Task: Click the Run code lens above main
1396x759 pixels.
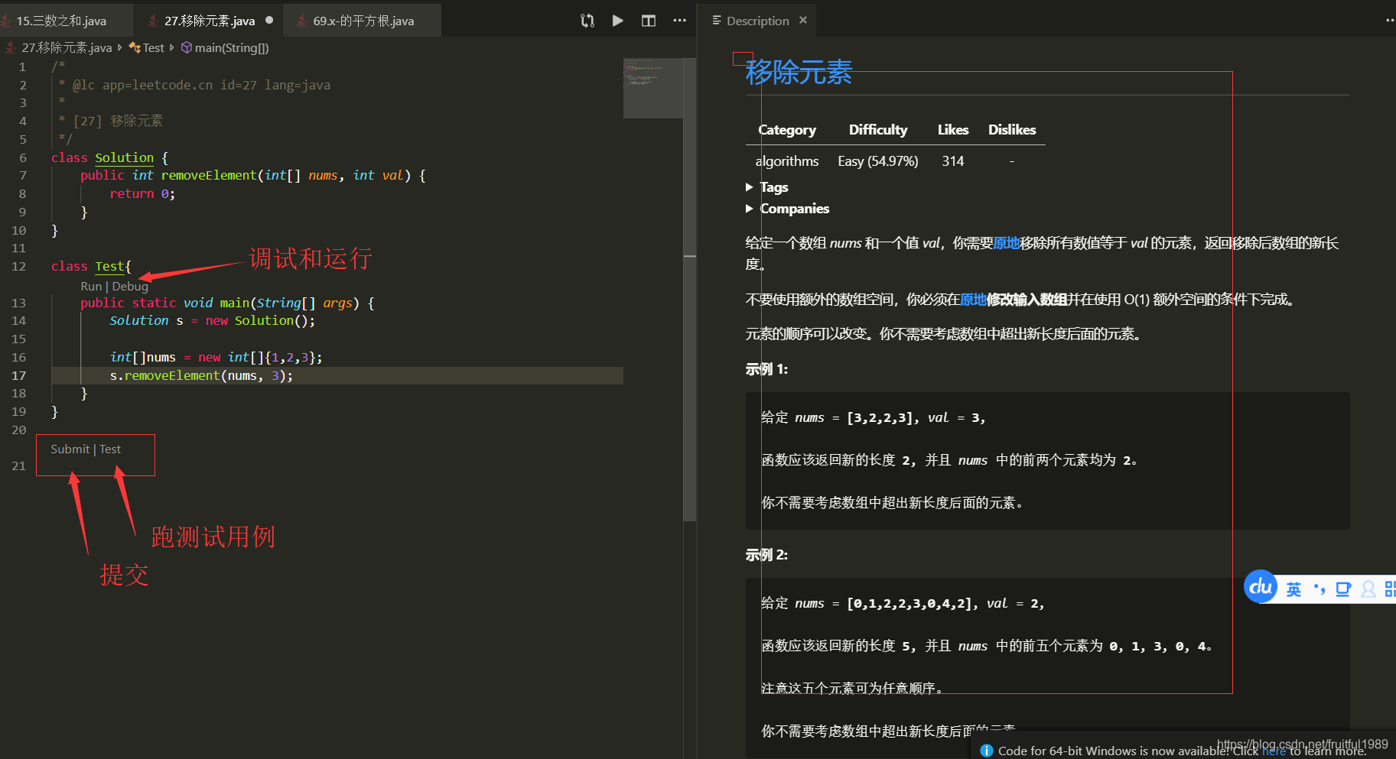Action: pos(91,286)
